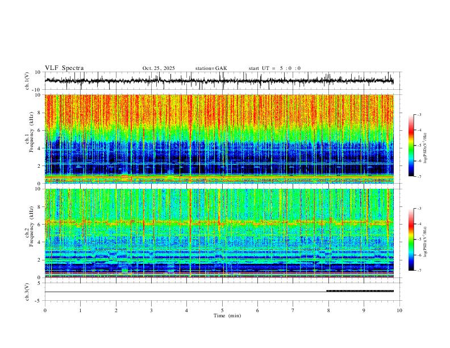Select ch.2 colorbar log(PSD) label

425,242
